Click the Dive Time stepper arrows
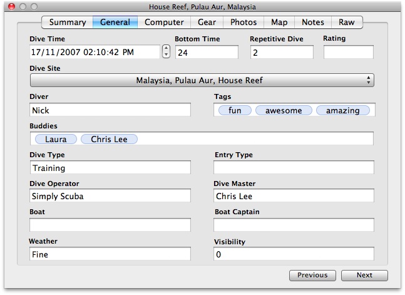 [166, 52]
